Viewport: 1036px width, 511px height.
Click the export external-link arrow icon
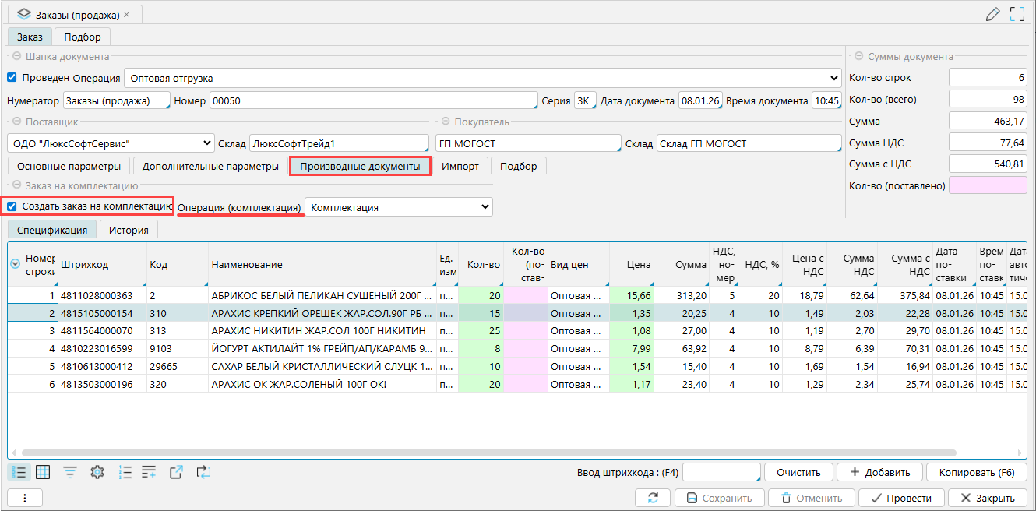click(x=176, y=472)
